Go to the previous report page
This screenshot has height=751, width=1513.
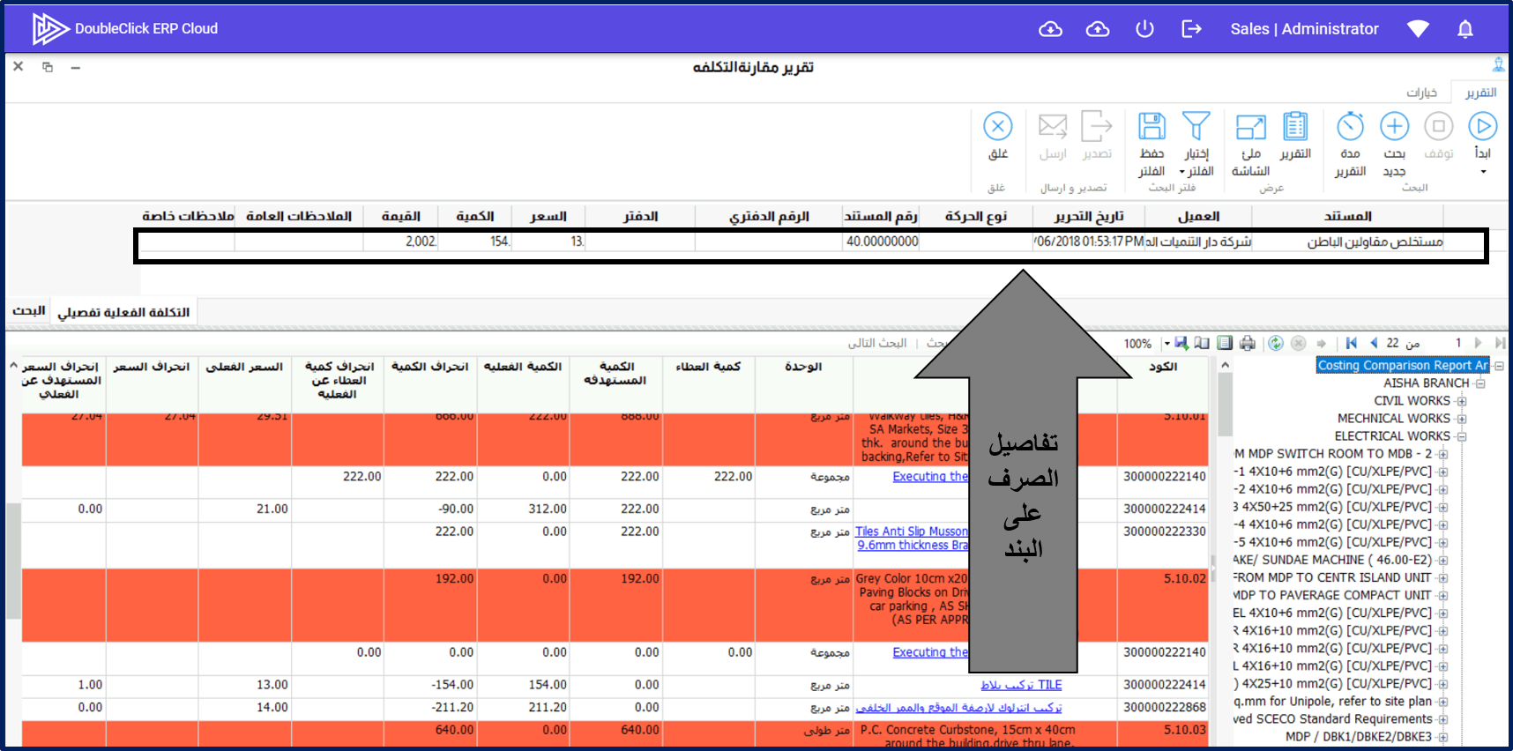point(1374,343)
